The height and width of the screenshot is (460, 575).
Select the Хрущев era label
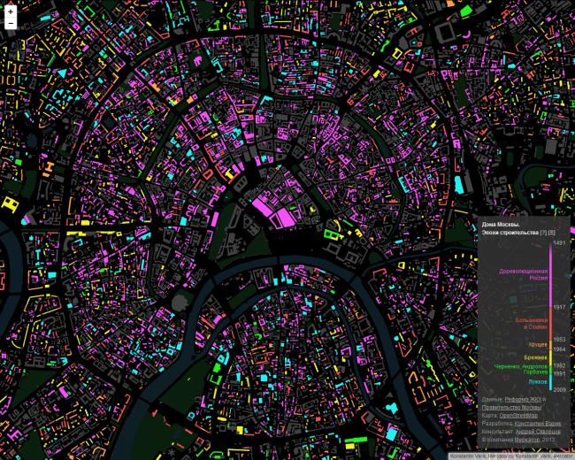point(538,343)
